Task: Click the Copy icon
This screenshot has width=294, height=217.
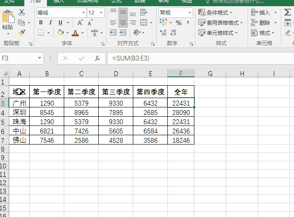Action: pos(21,23)
